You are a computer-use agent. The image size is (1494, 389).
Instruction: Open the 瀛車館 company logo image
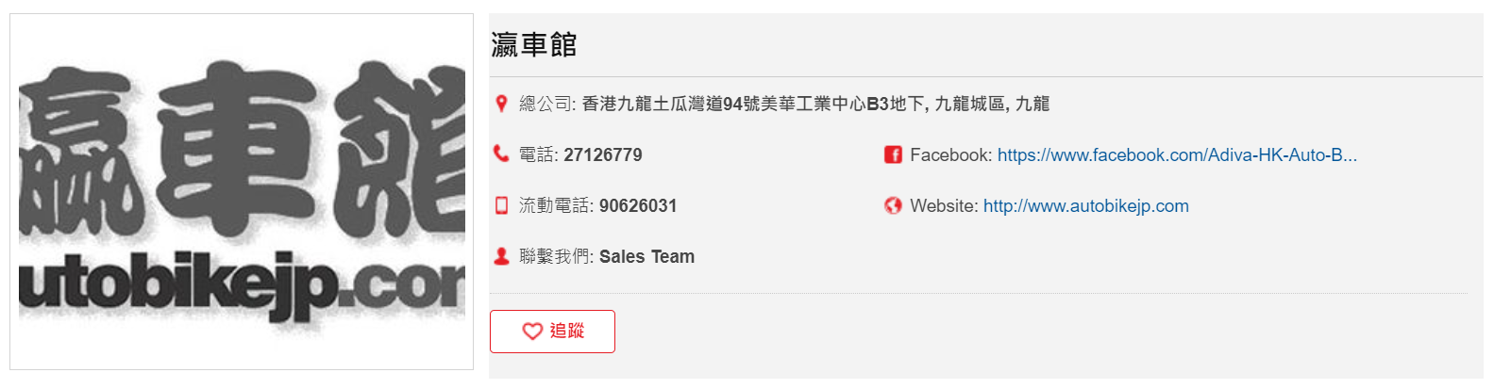tap(242, 191)
